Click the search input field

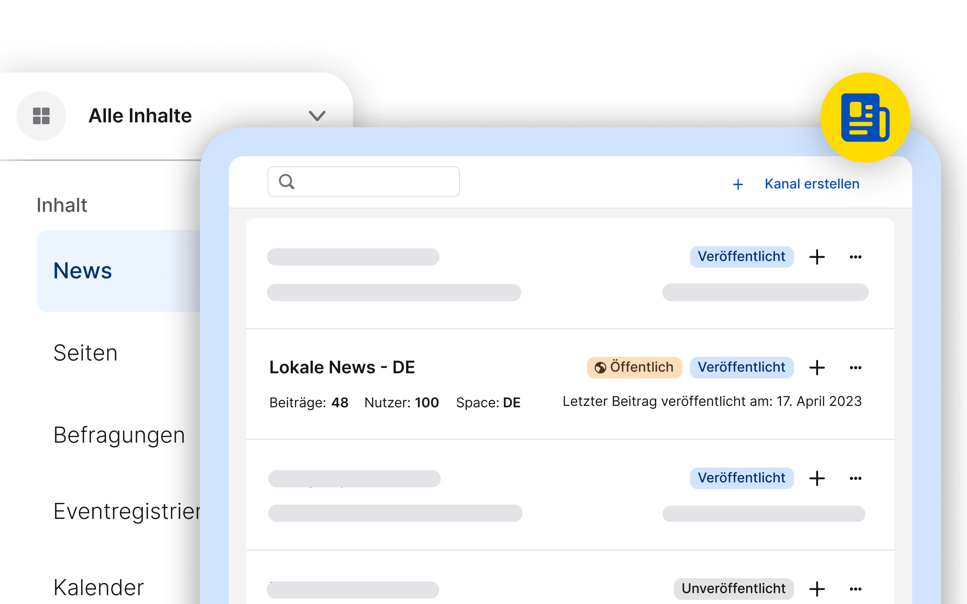click(x=364, y=182)
